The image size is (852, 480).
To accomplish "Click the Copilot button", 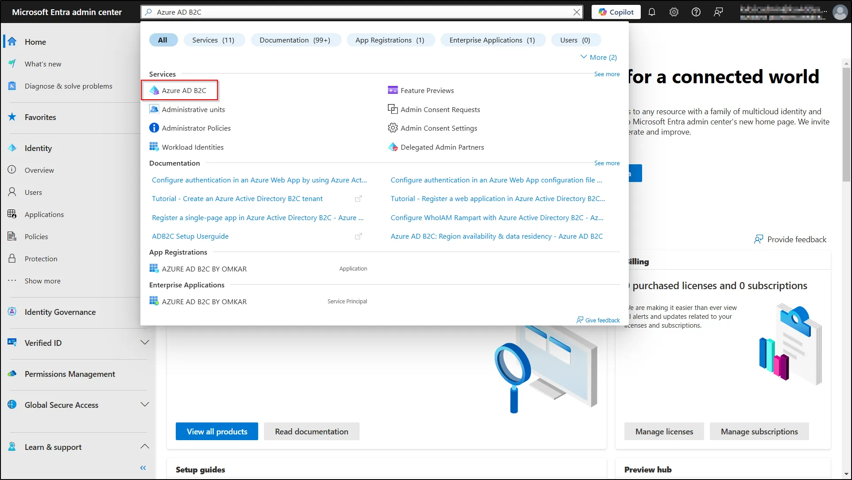I will click(616, 12).
